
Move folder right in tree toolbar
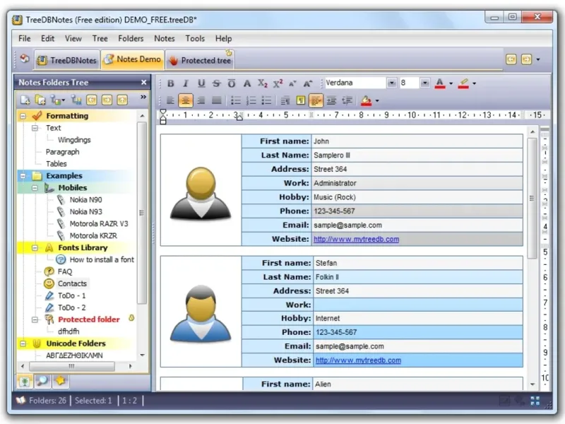click(107, 100)
